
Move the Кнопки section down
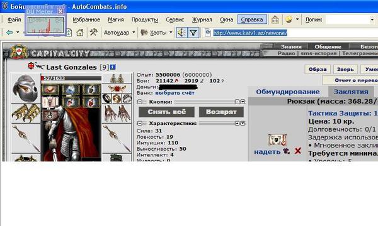[243, 102]
